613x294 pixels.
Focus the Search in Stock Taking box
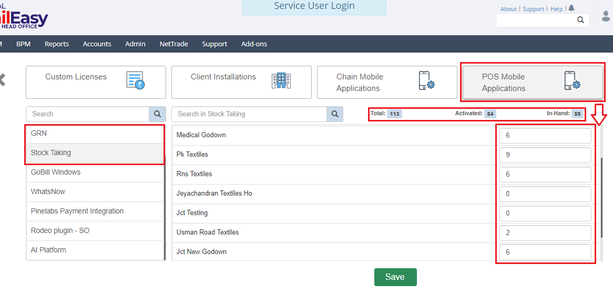coord(249,114)
